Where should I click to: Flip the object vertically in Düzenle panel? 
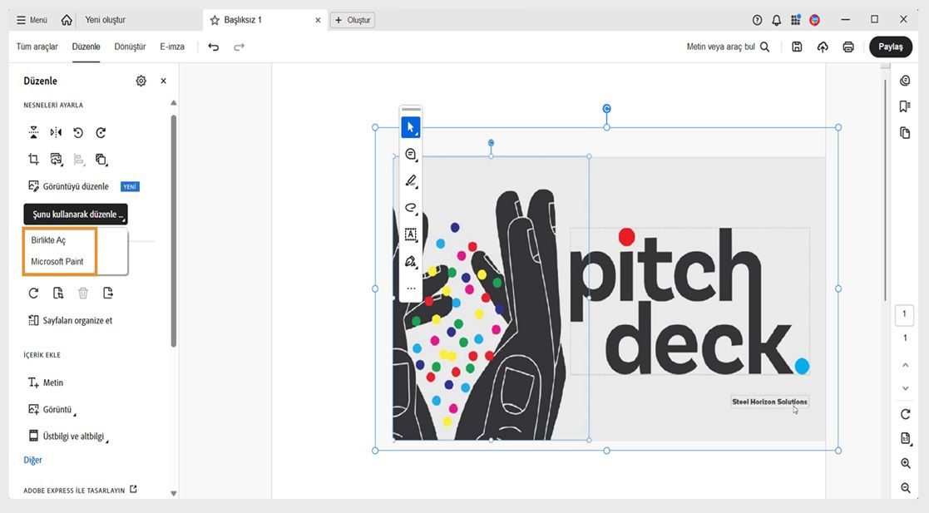pos(34,133)
